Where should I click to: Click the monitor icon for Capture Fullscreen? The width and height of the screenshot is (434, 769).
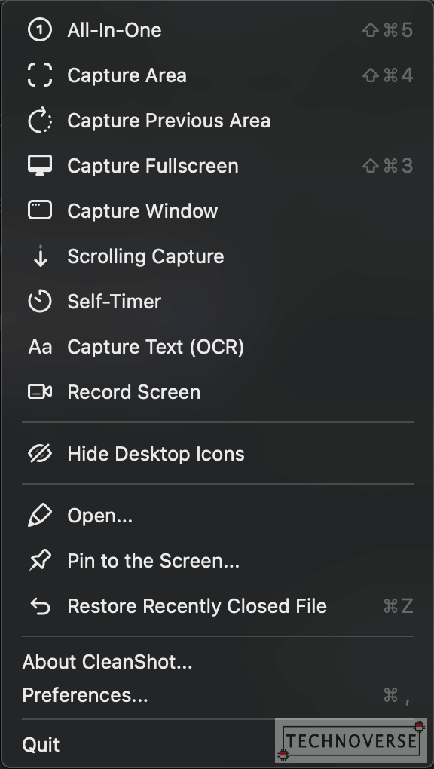coord(40,166)
